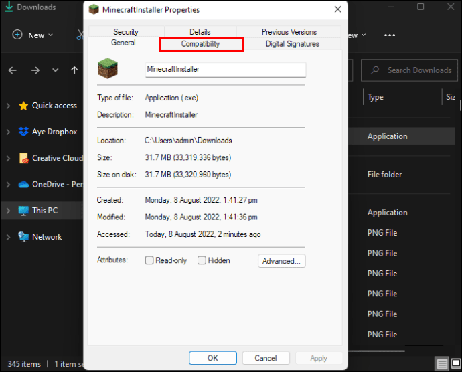Select This PC in navigation pane
This screenshot has height=372, width=462.
coord(45,211)
